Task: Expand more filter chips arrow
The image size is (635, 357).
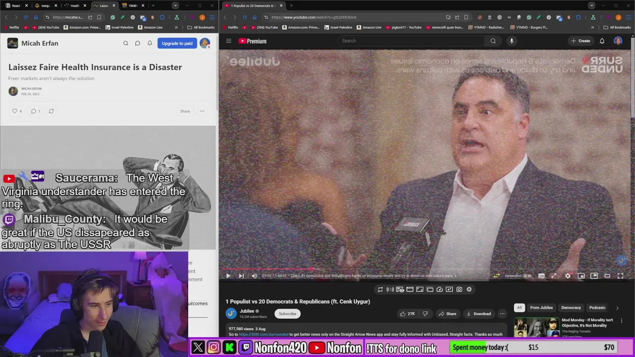Action: pos(617,308)
